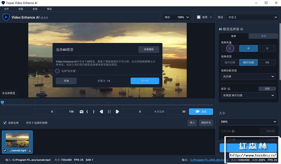281x164 pixels.
Task: Select 低 video quality
Action: coord(230,48)
